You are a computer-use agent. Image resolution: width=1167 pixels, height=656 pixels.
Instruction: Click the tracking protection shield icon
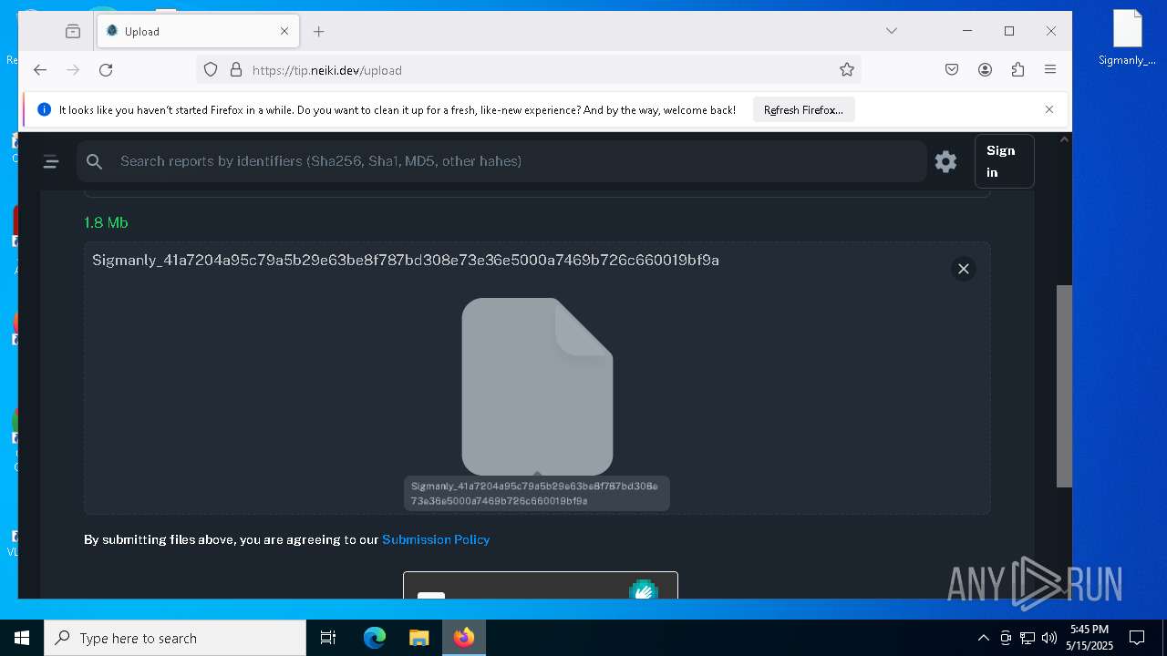(211, 70)
